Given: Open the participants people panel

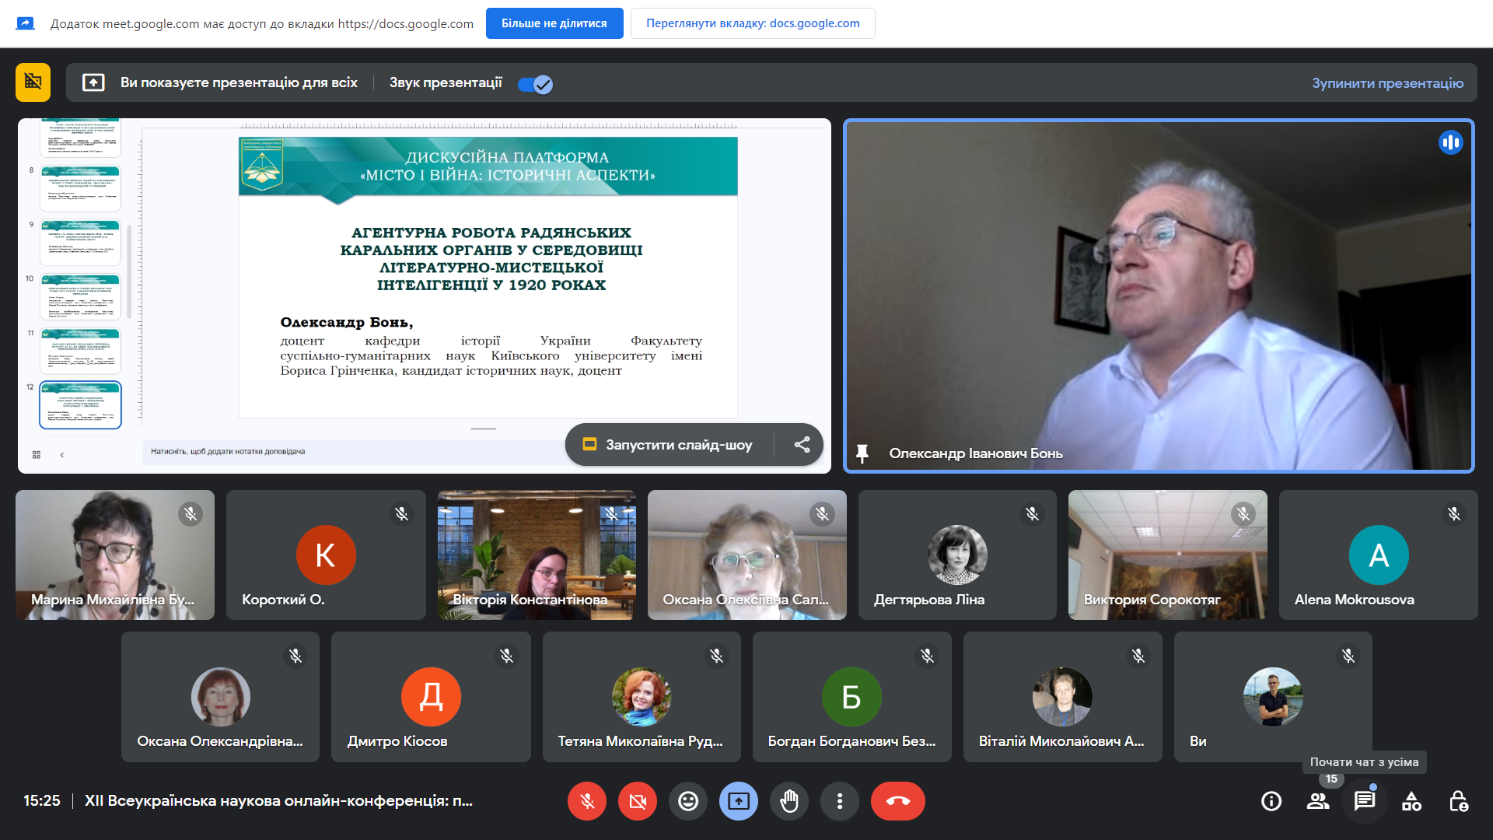Looking at the screenshot, I should point(1318,801).
